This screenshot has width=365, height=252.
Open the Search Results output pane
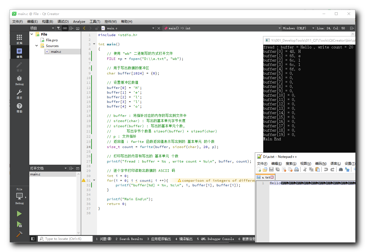click(129, 239)
